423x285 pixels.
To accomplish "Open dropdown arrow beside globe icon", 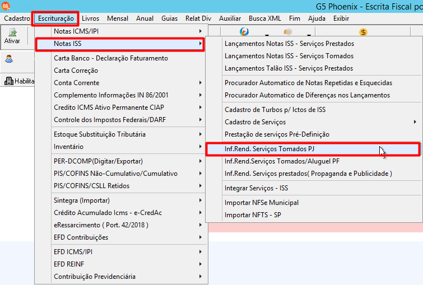I will (x=267, y=35).
